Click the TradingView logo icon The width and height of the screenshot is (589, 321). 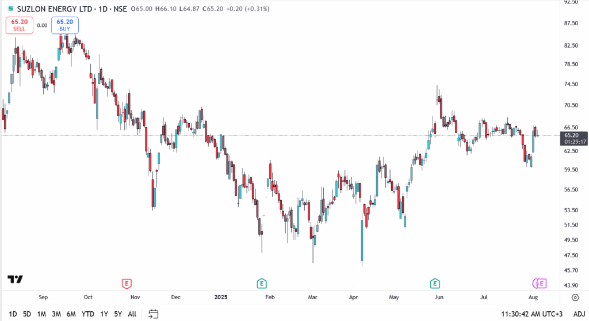click(x=15, y=280)
